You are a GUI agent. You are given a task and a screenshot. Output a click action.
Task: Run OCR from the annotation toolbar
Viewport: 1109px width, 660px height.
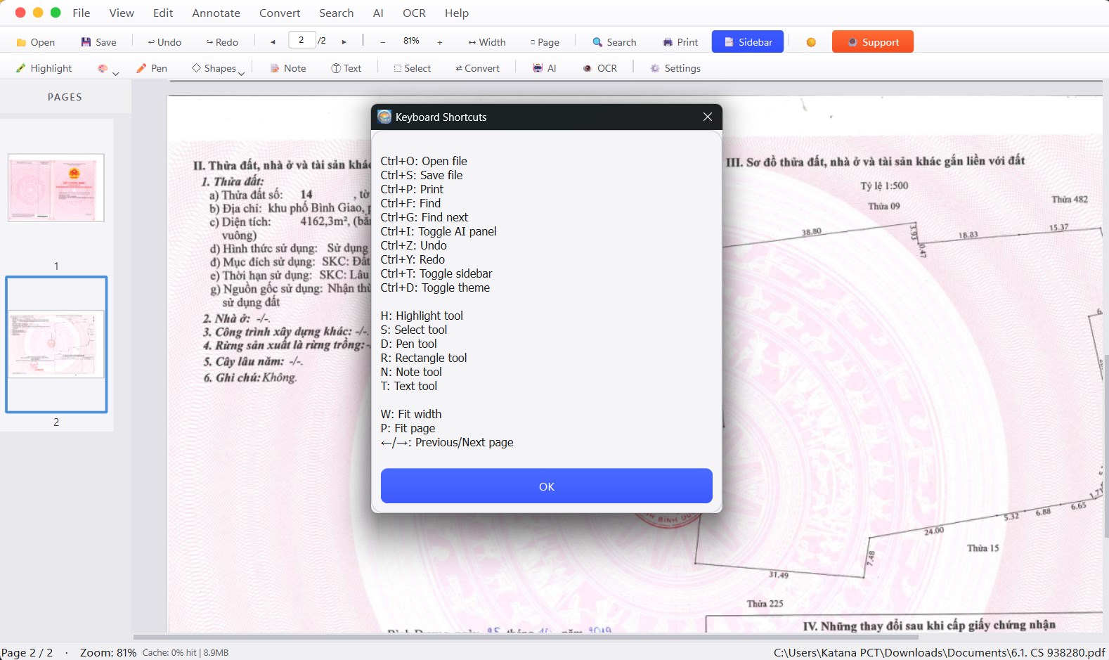(600, 68)
